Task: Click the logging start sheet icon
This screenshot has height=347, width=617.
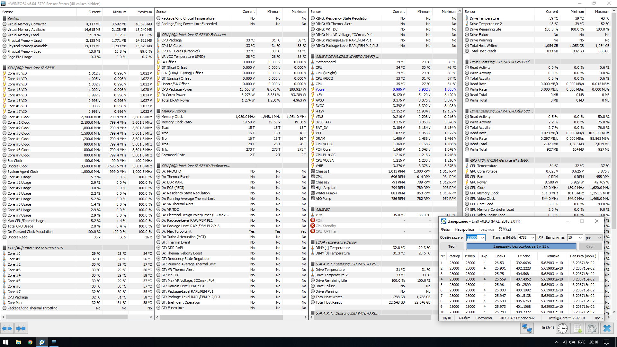Action: [x=577, y=328]
